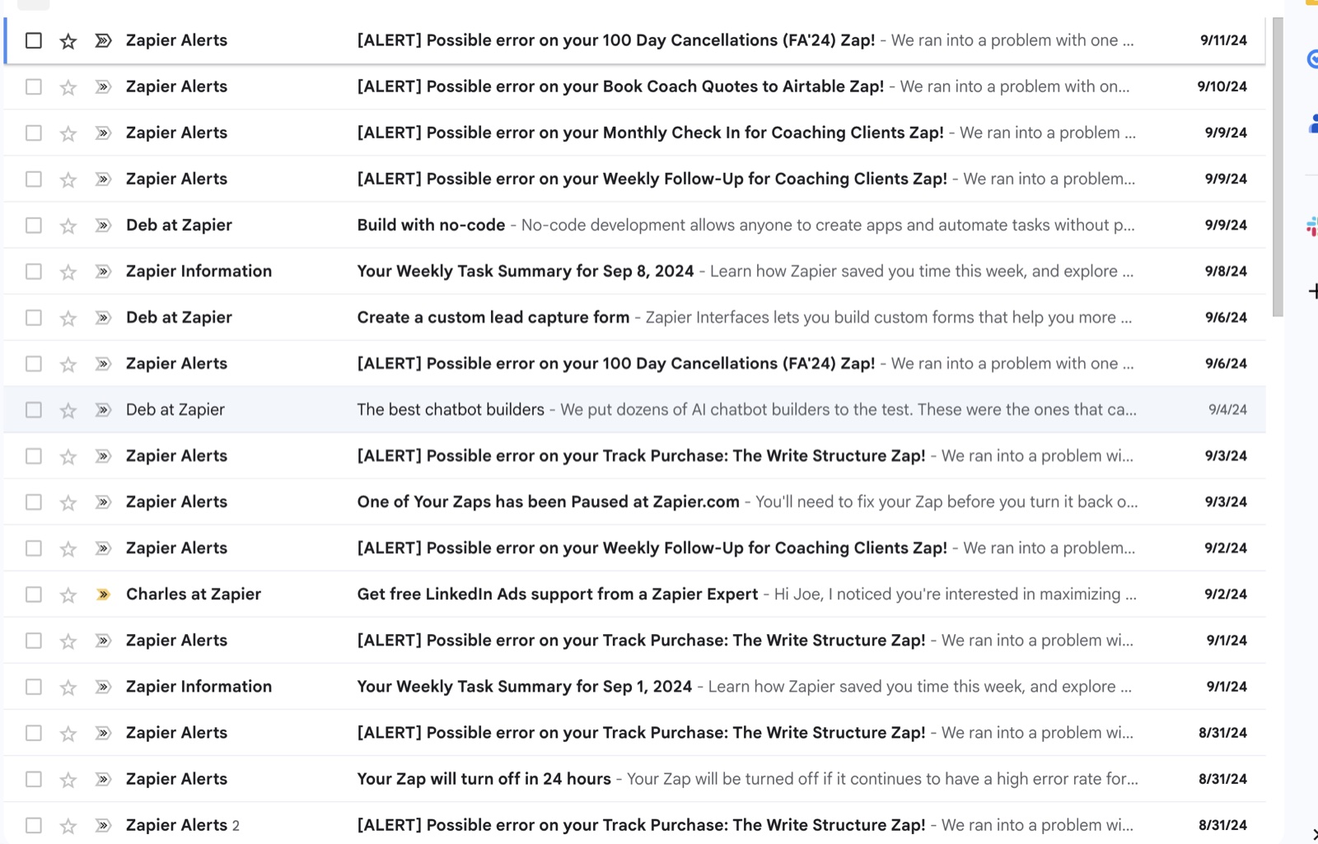The width and height of the screenshot is (1318, 844).
Task: Click sender 'Charles at Zapier'
Action: 194,594
